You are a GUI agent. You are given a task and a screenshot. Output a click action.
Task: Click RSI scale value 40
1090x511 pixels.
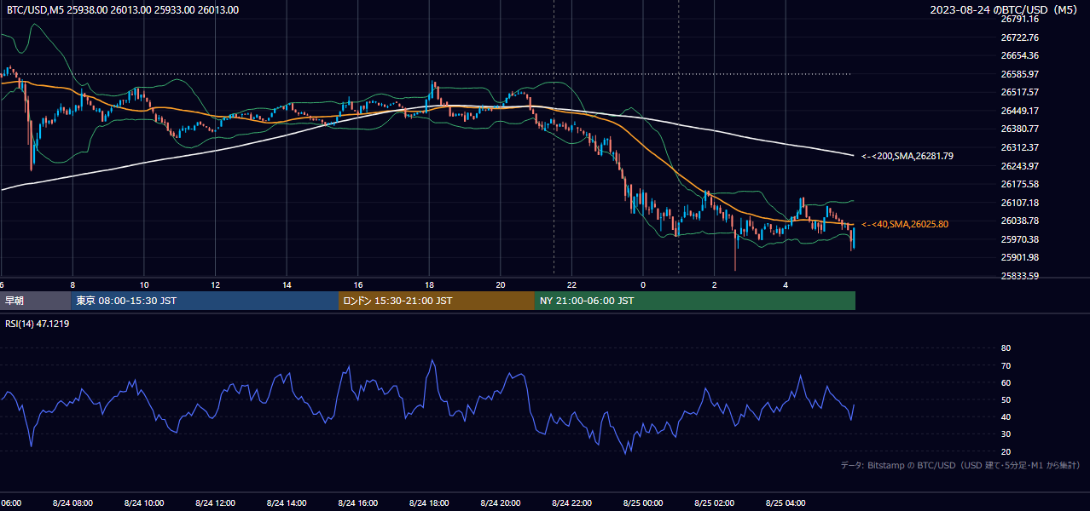click(1006, 416)
